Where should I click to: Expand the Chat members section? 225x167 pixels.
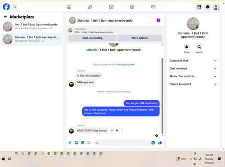click(x=193, y=69)
